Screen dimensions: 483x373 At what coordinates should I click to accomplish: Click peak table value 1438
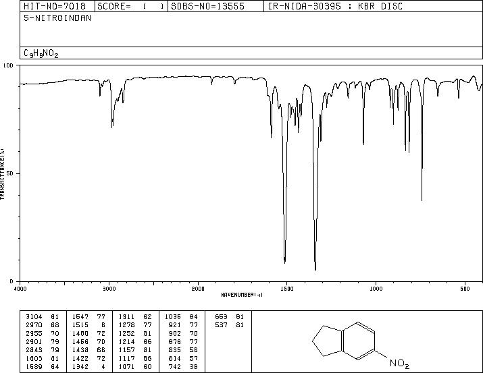pos(80,350)
